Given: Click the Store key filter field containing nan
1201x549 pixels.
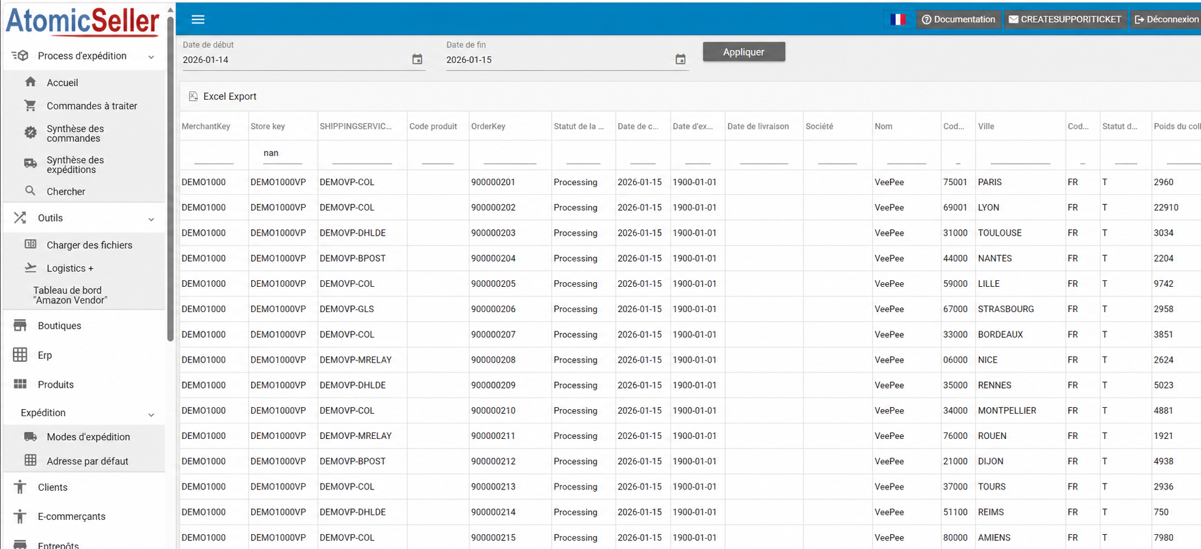Looking at the screenshot, I should click(x=282, y=153).
